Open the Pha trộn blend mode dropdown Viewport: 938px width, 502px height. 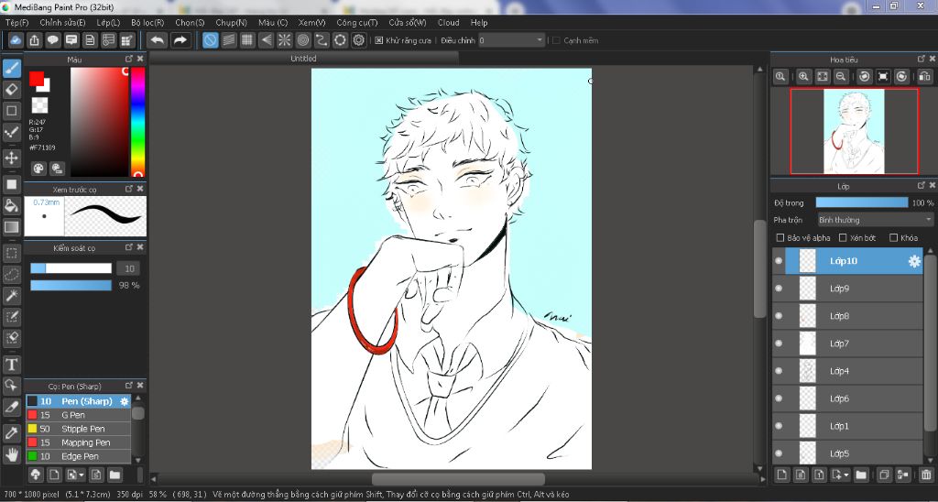point(876,220)
